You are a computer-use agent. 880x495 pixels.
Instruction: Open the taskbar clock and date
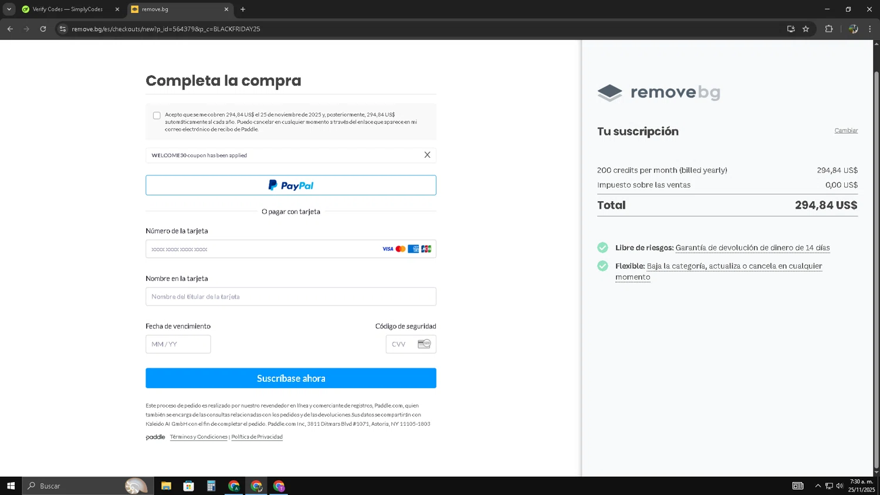[861, 486]
